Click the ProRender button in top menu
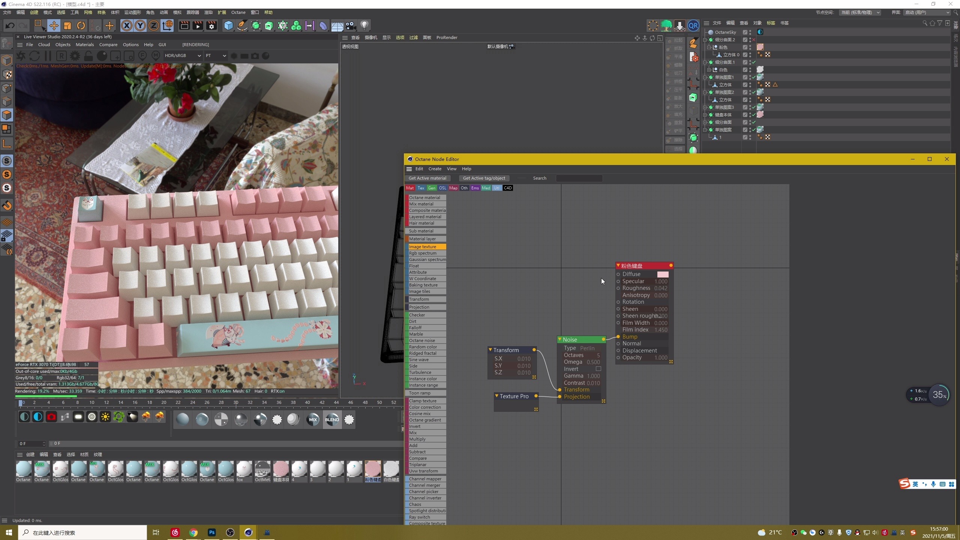 (446, 37)
